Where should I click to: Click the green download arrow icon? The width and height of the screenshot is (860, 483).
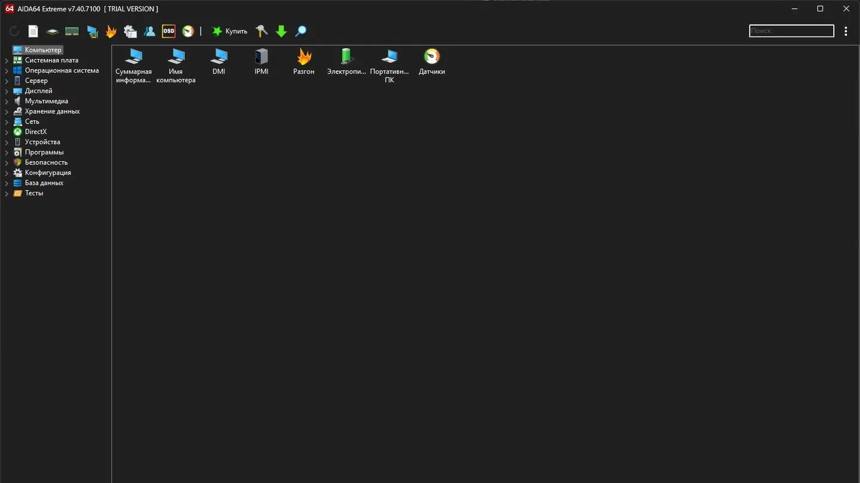281,31
